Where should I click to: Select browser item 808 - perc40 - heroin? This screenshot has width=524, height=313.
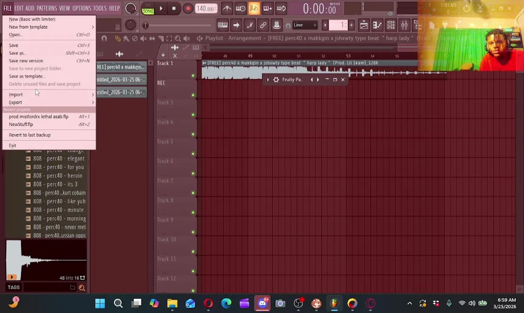56,176
